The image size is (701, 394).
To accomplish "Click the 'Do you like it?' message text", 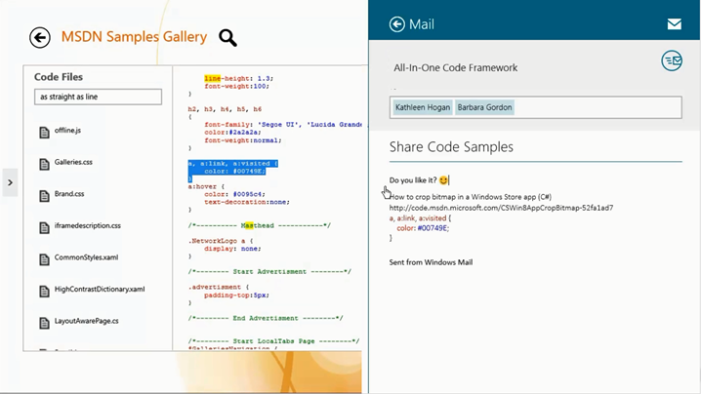I will pyautogui.click(x=413, y=180).
